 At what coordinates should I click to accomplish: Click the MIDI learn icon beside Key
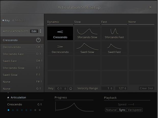[71, 88]
